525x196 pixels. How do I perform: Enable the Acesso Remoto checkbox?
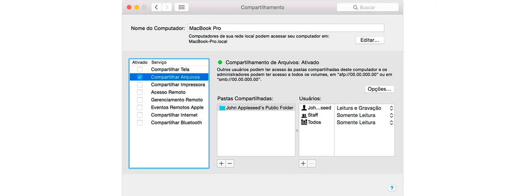140,92
